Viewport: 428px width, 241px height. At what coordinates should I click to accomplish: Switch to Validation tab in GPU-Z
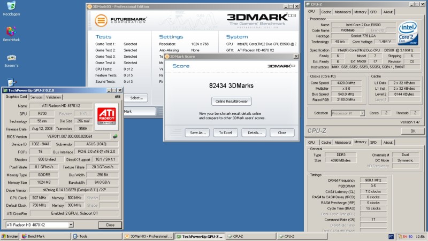coord(53,97)
